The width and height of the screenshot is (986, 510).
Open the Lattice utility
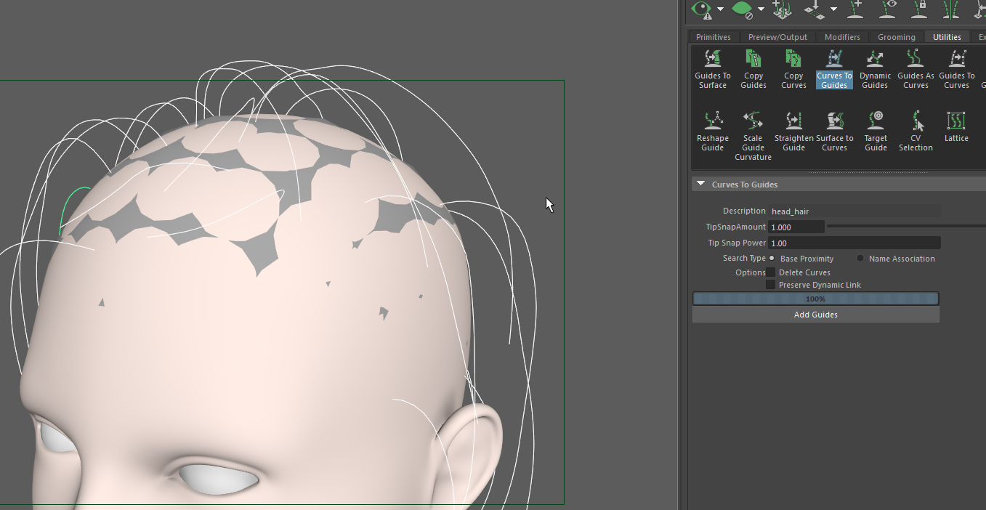tap(956, 127)
